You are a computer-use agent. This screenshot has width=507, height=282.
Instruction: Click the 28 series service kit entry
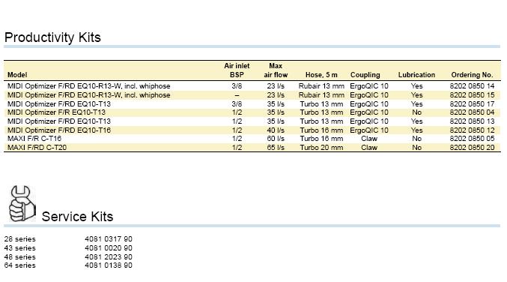pyautogui.click(x=19, y=239)
